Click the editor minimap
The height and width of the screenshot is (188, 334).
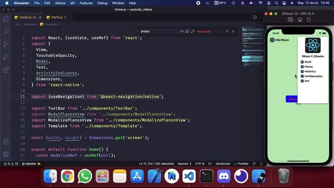pos(253,47)
